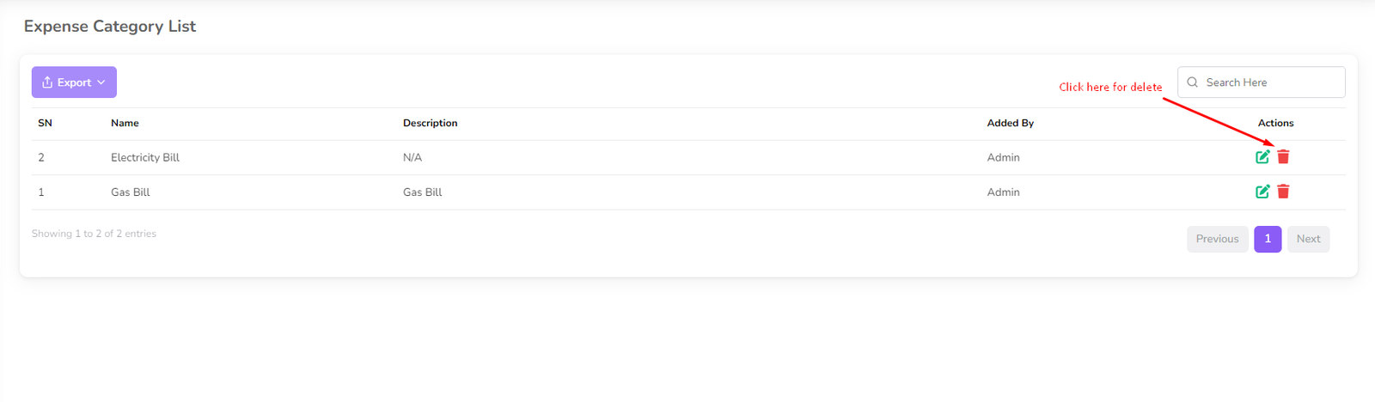
Task: Select the Gas Bill name cell
Action: (x=131, y=192)
